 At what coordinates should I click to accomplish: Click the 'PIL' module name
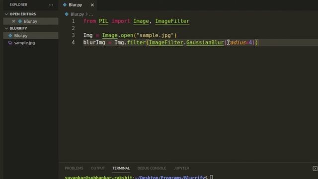click(x=103, y=21)
